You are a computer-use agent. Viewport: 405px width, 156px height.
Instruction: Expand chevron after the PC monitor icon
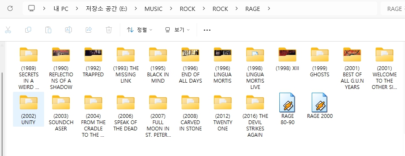tap(44, 8)
